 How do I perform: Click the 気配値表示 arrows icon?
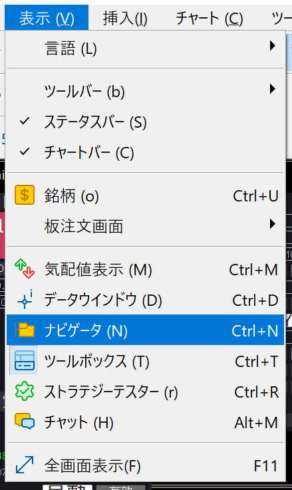coord(25,269)
